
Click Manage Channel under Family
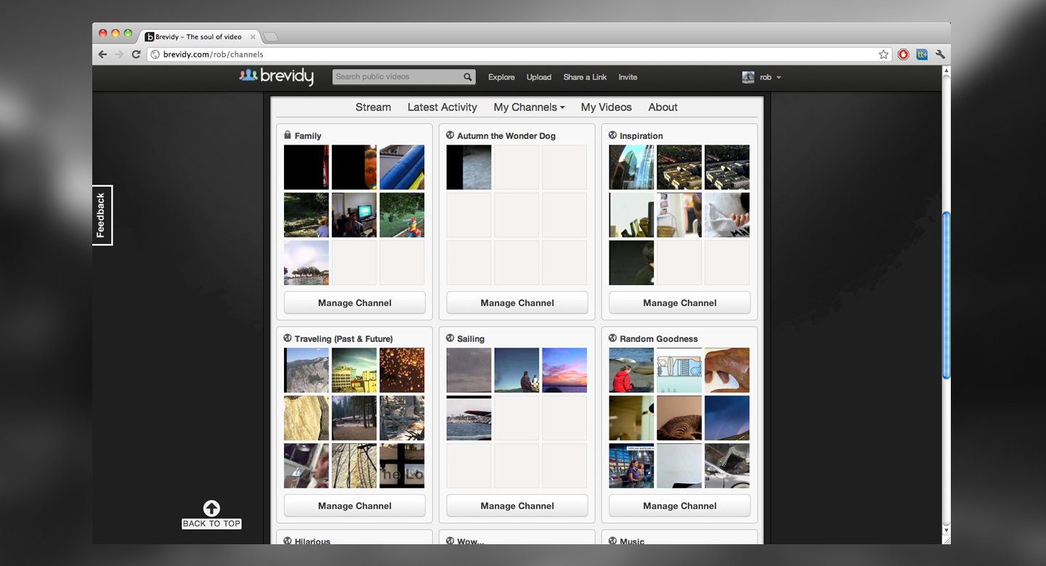pos(354,303)
